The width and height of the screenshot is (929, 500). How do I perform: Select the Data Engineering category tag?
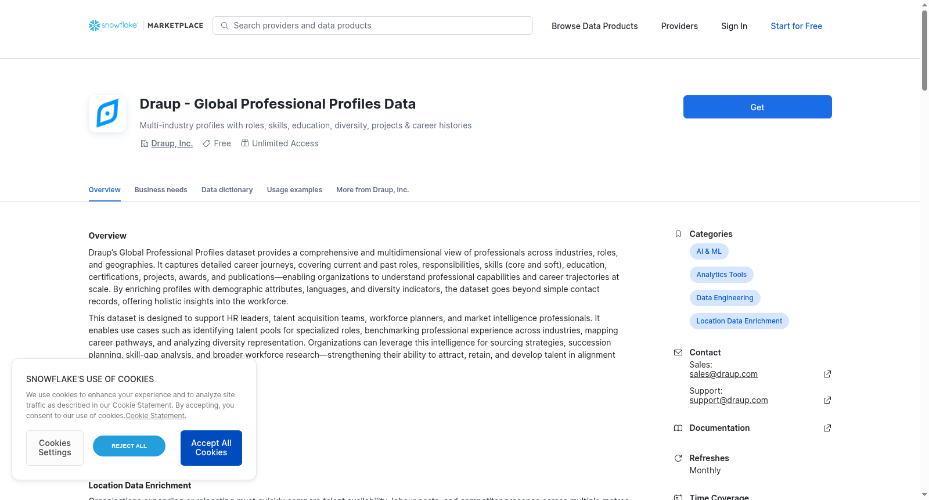725,298
